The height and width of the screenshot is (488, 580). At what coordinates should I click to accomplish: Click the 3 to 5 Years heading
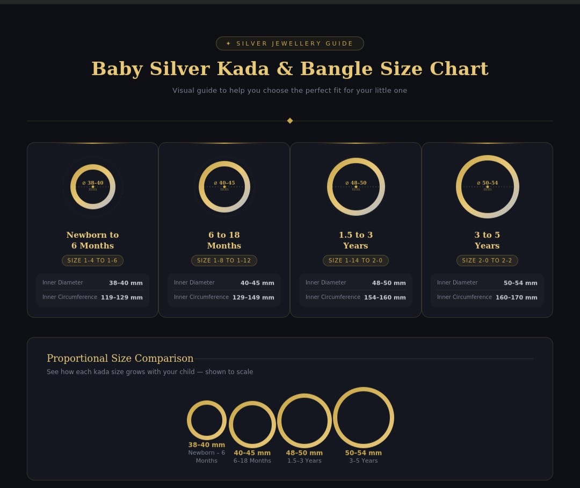click(487, 240)
